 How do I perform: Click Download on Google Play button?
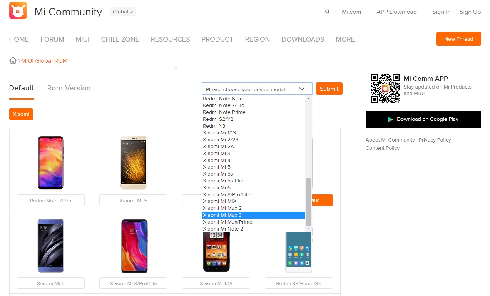(423, 119)
